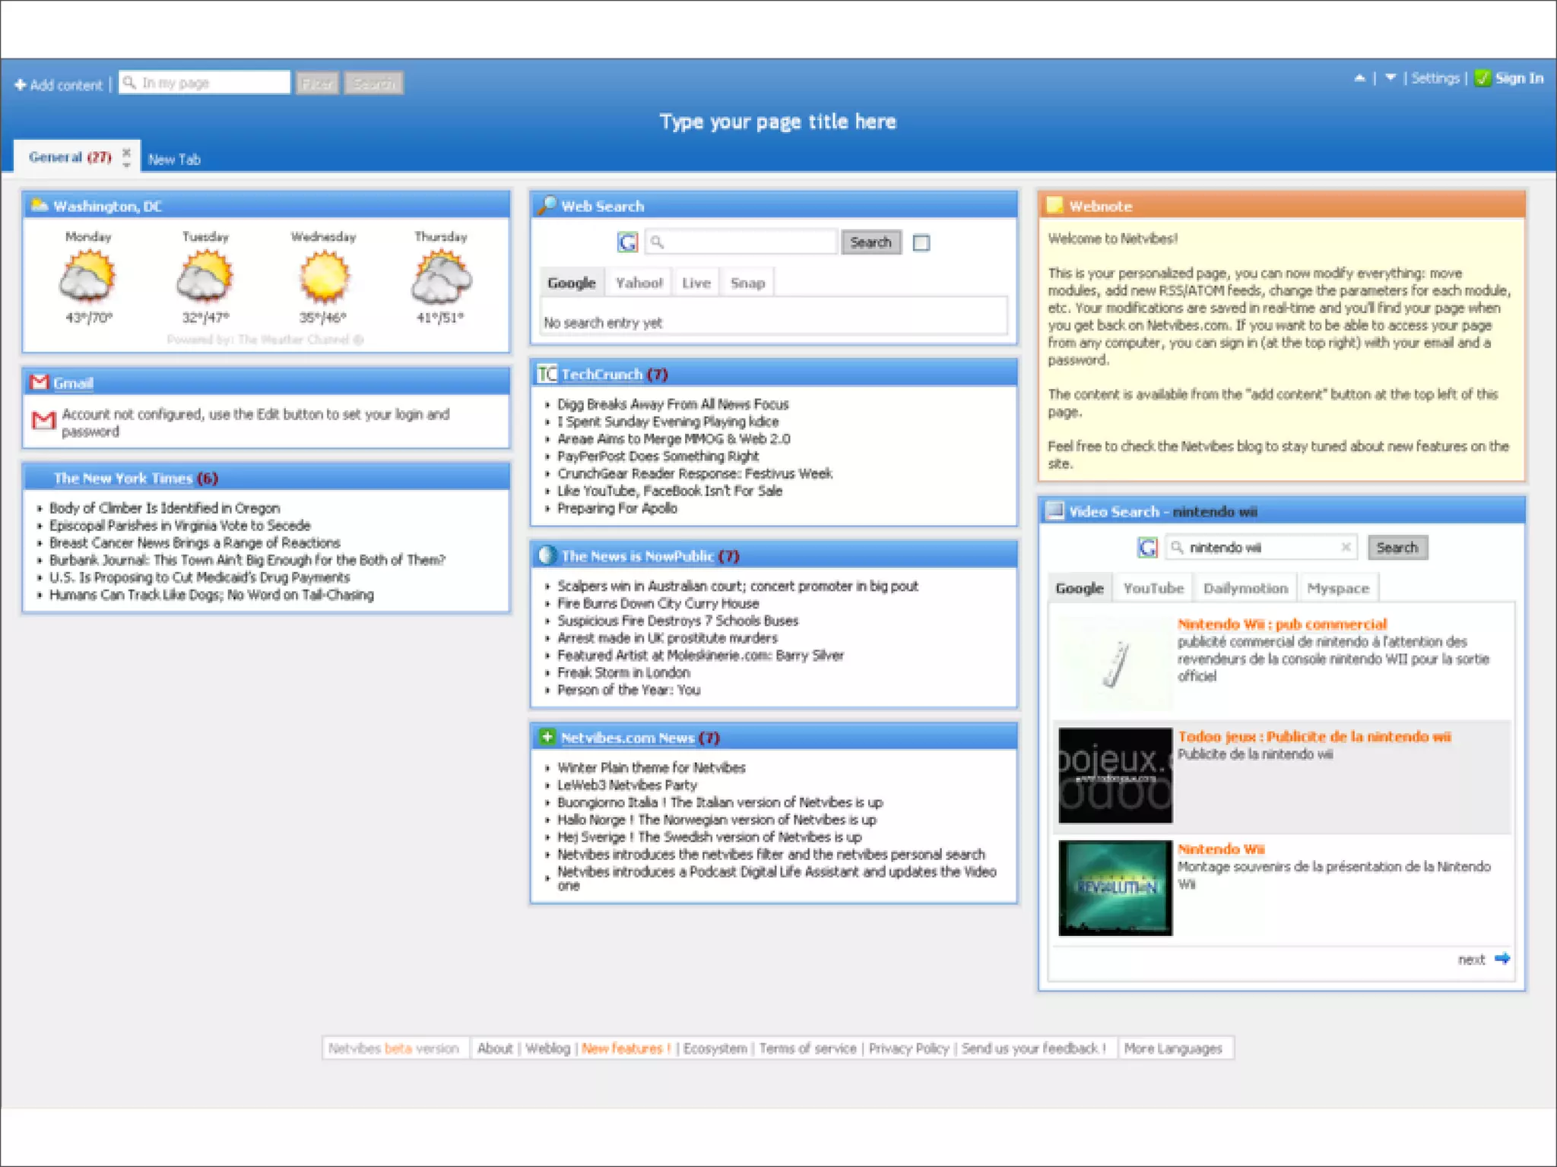
Task: Click the NowPublic globe icon
Action: [547, 555]
